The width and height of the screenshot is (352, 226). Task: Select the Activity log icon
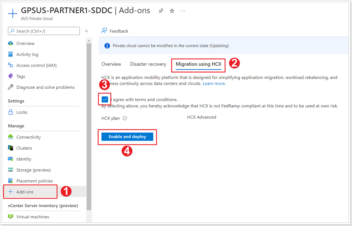pos(11,54)
